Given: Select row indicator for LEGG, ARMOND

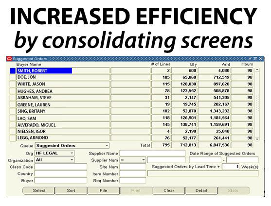Looking at the screenshot, I should [x=13, y=138].
